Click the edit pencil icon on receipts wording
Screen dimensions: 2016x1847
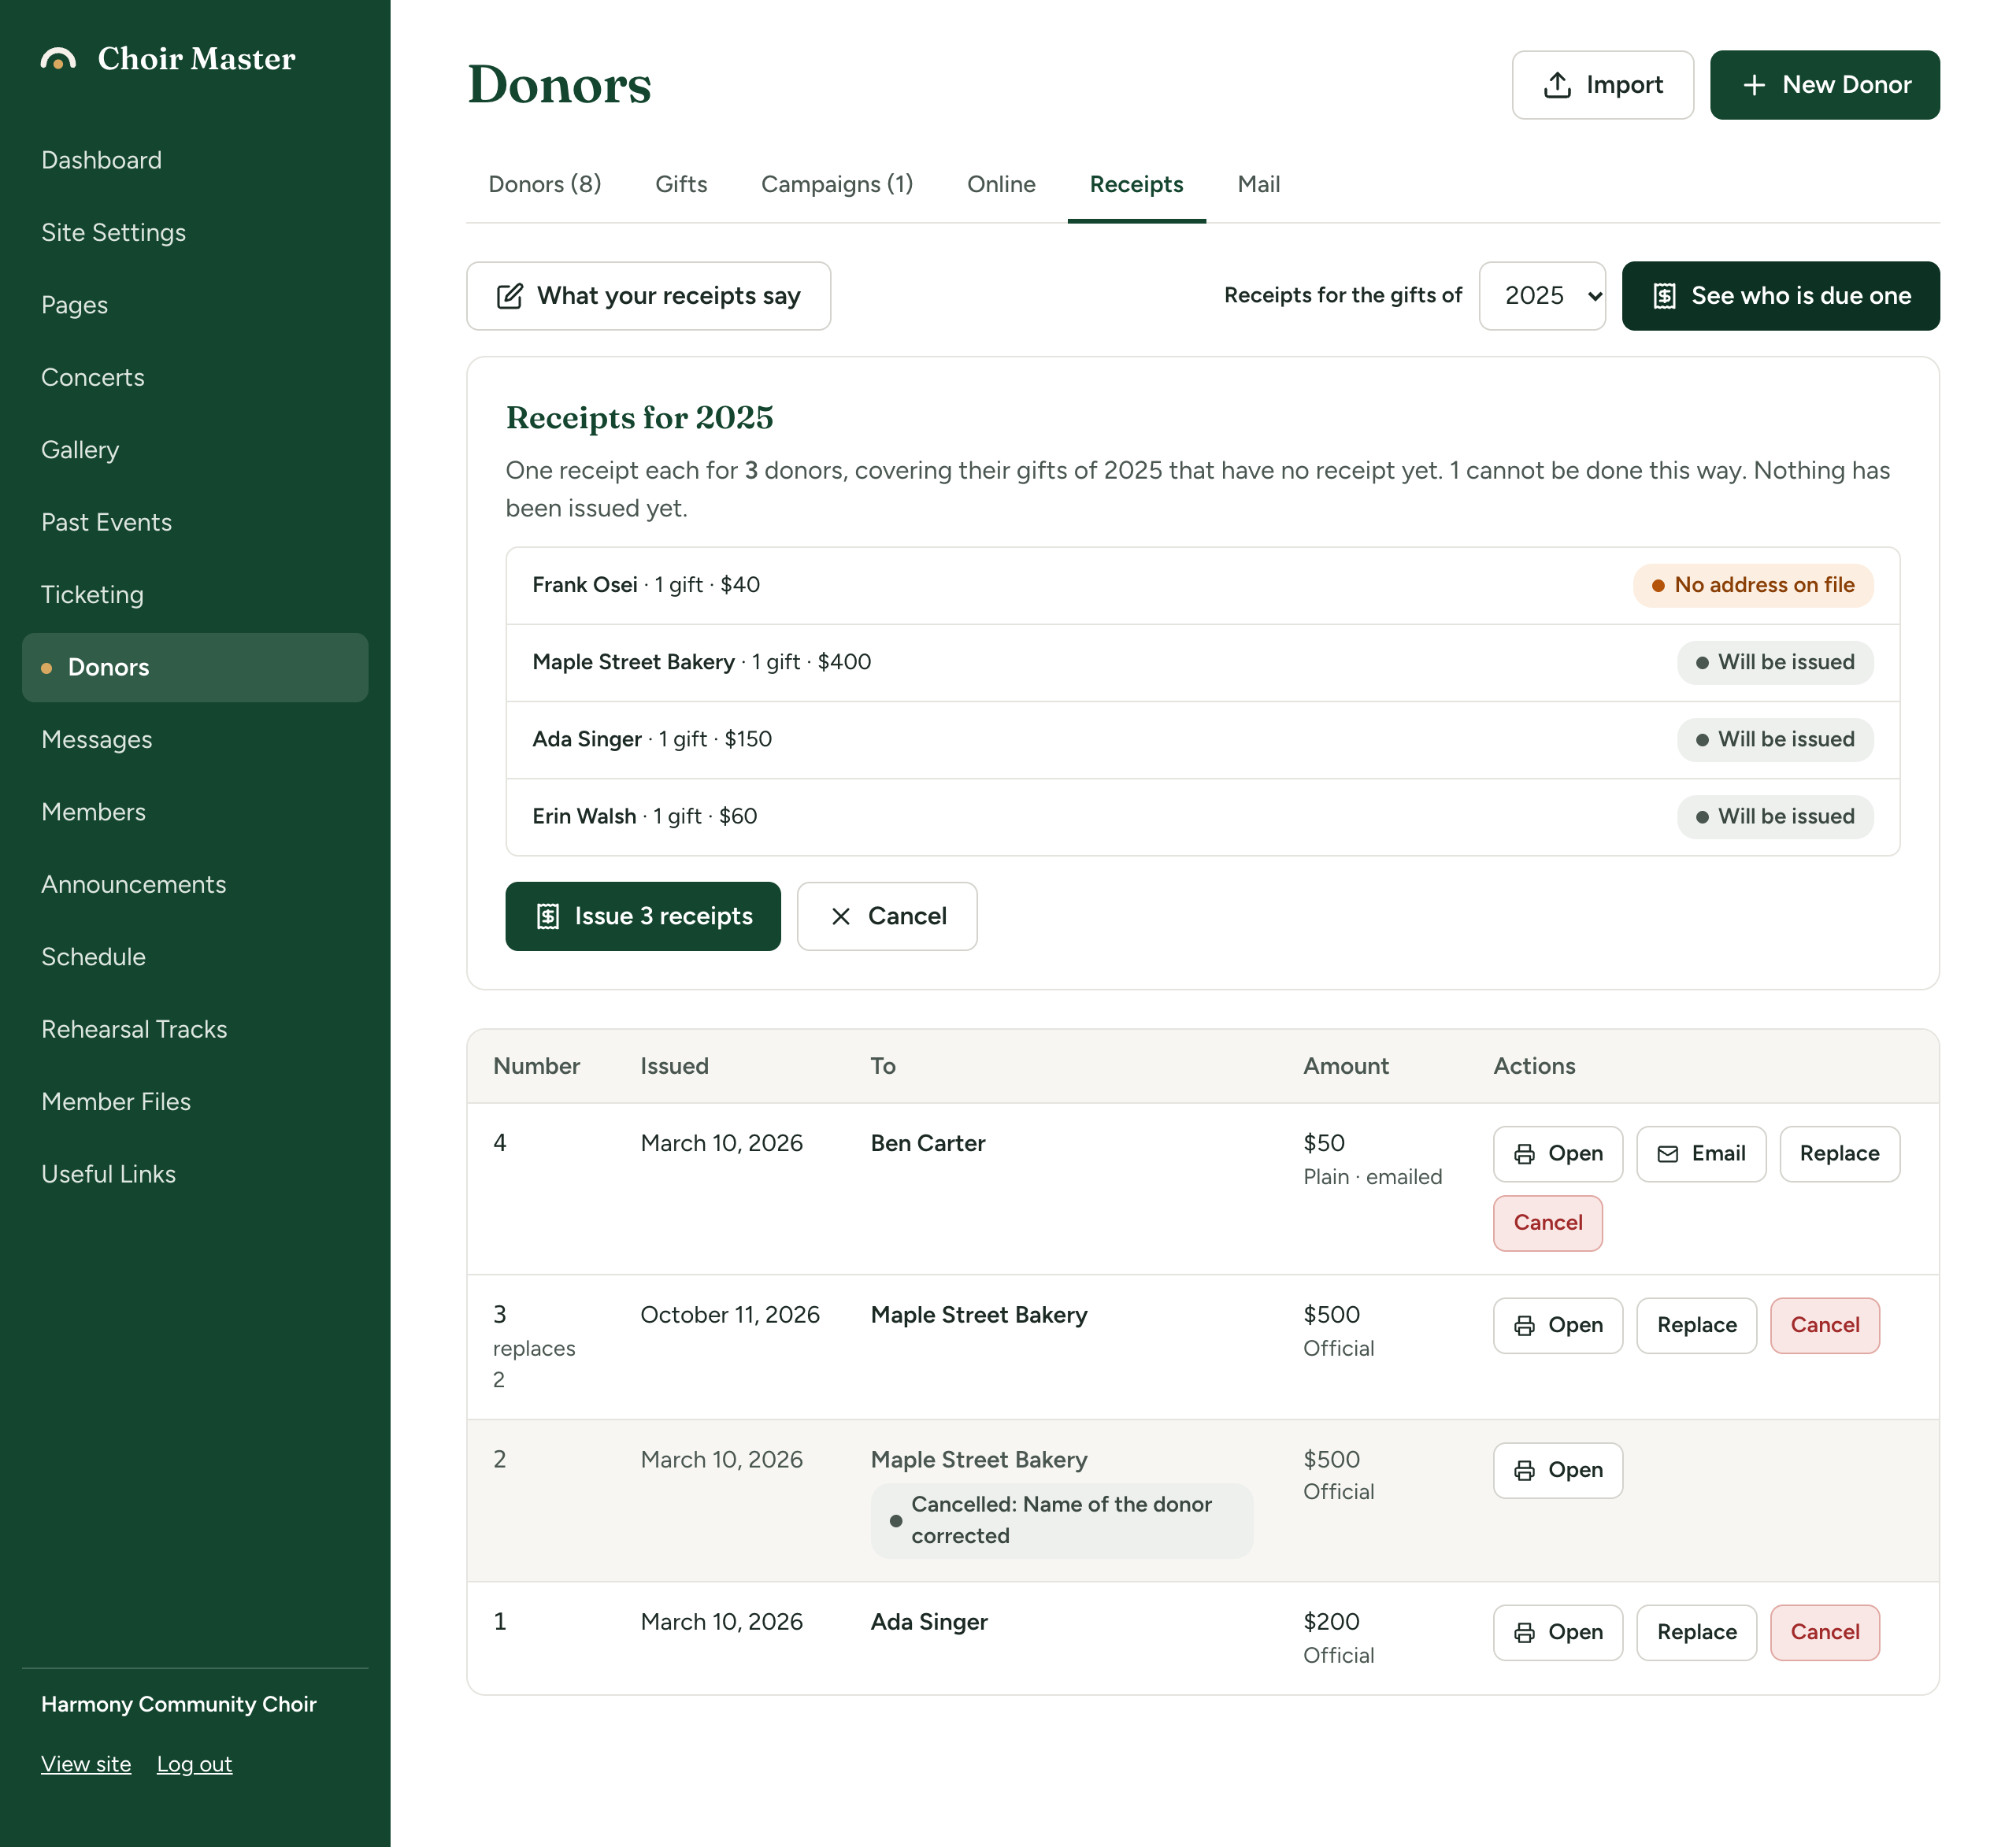[x=510, y=296]
